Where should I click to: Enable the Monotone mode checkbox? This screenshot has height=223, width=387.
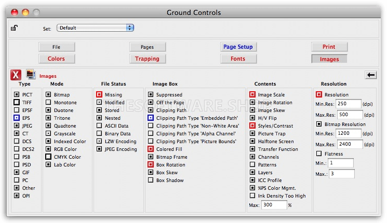pos(48,102)
